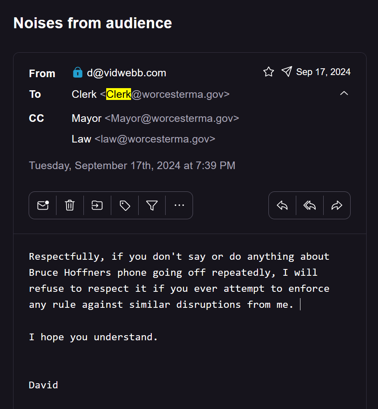Star this email message
This screenshot has width=378, height=409.
(x=268, y=72)
